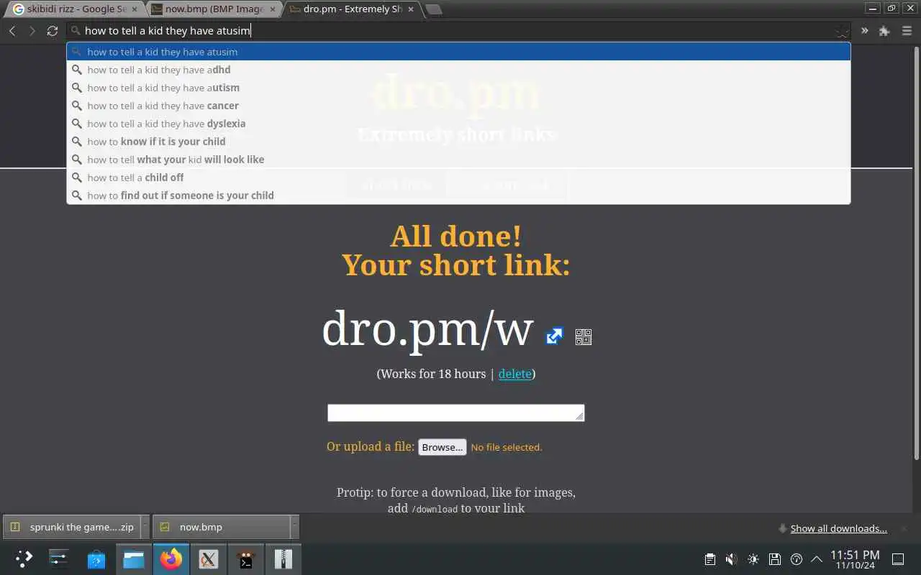The height and width of the screenshot is (575, 921).
Task: Open the updates tray icon
Action: tap(797, 559)
